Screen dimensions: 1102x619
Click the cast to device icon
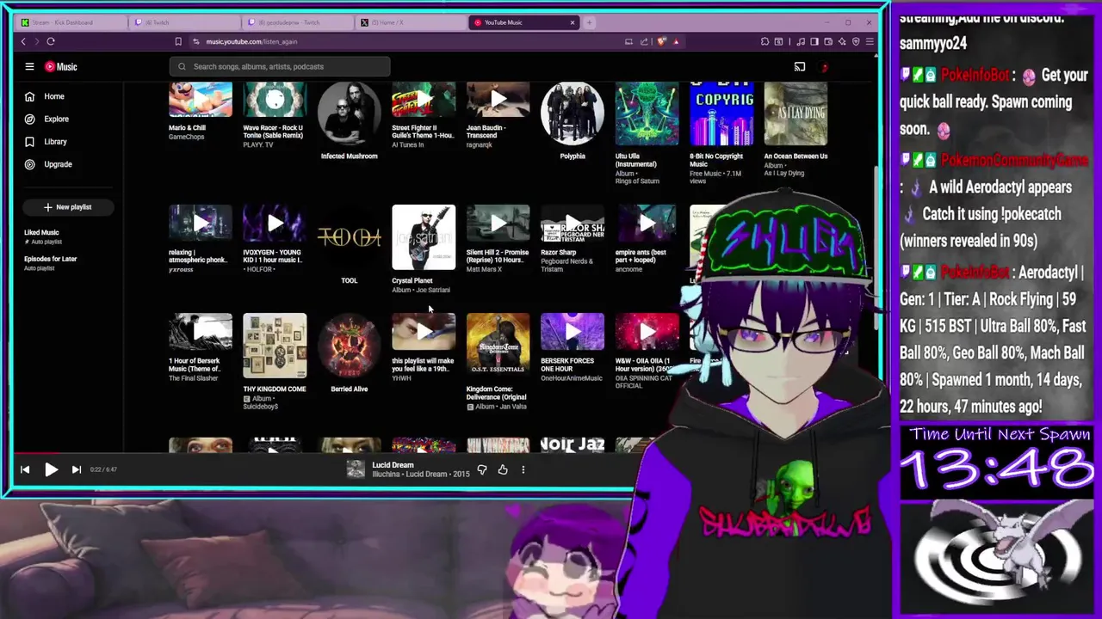click(800, 66)
